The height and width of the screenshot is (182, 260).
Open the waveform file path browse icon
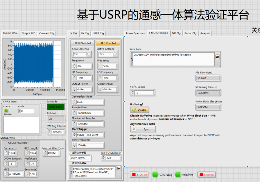[x=118, y=168]
